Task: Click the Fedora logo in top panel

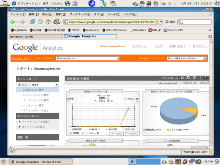Action: [x=14, y=4]
